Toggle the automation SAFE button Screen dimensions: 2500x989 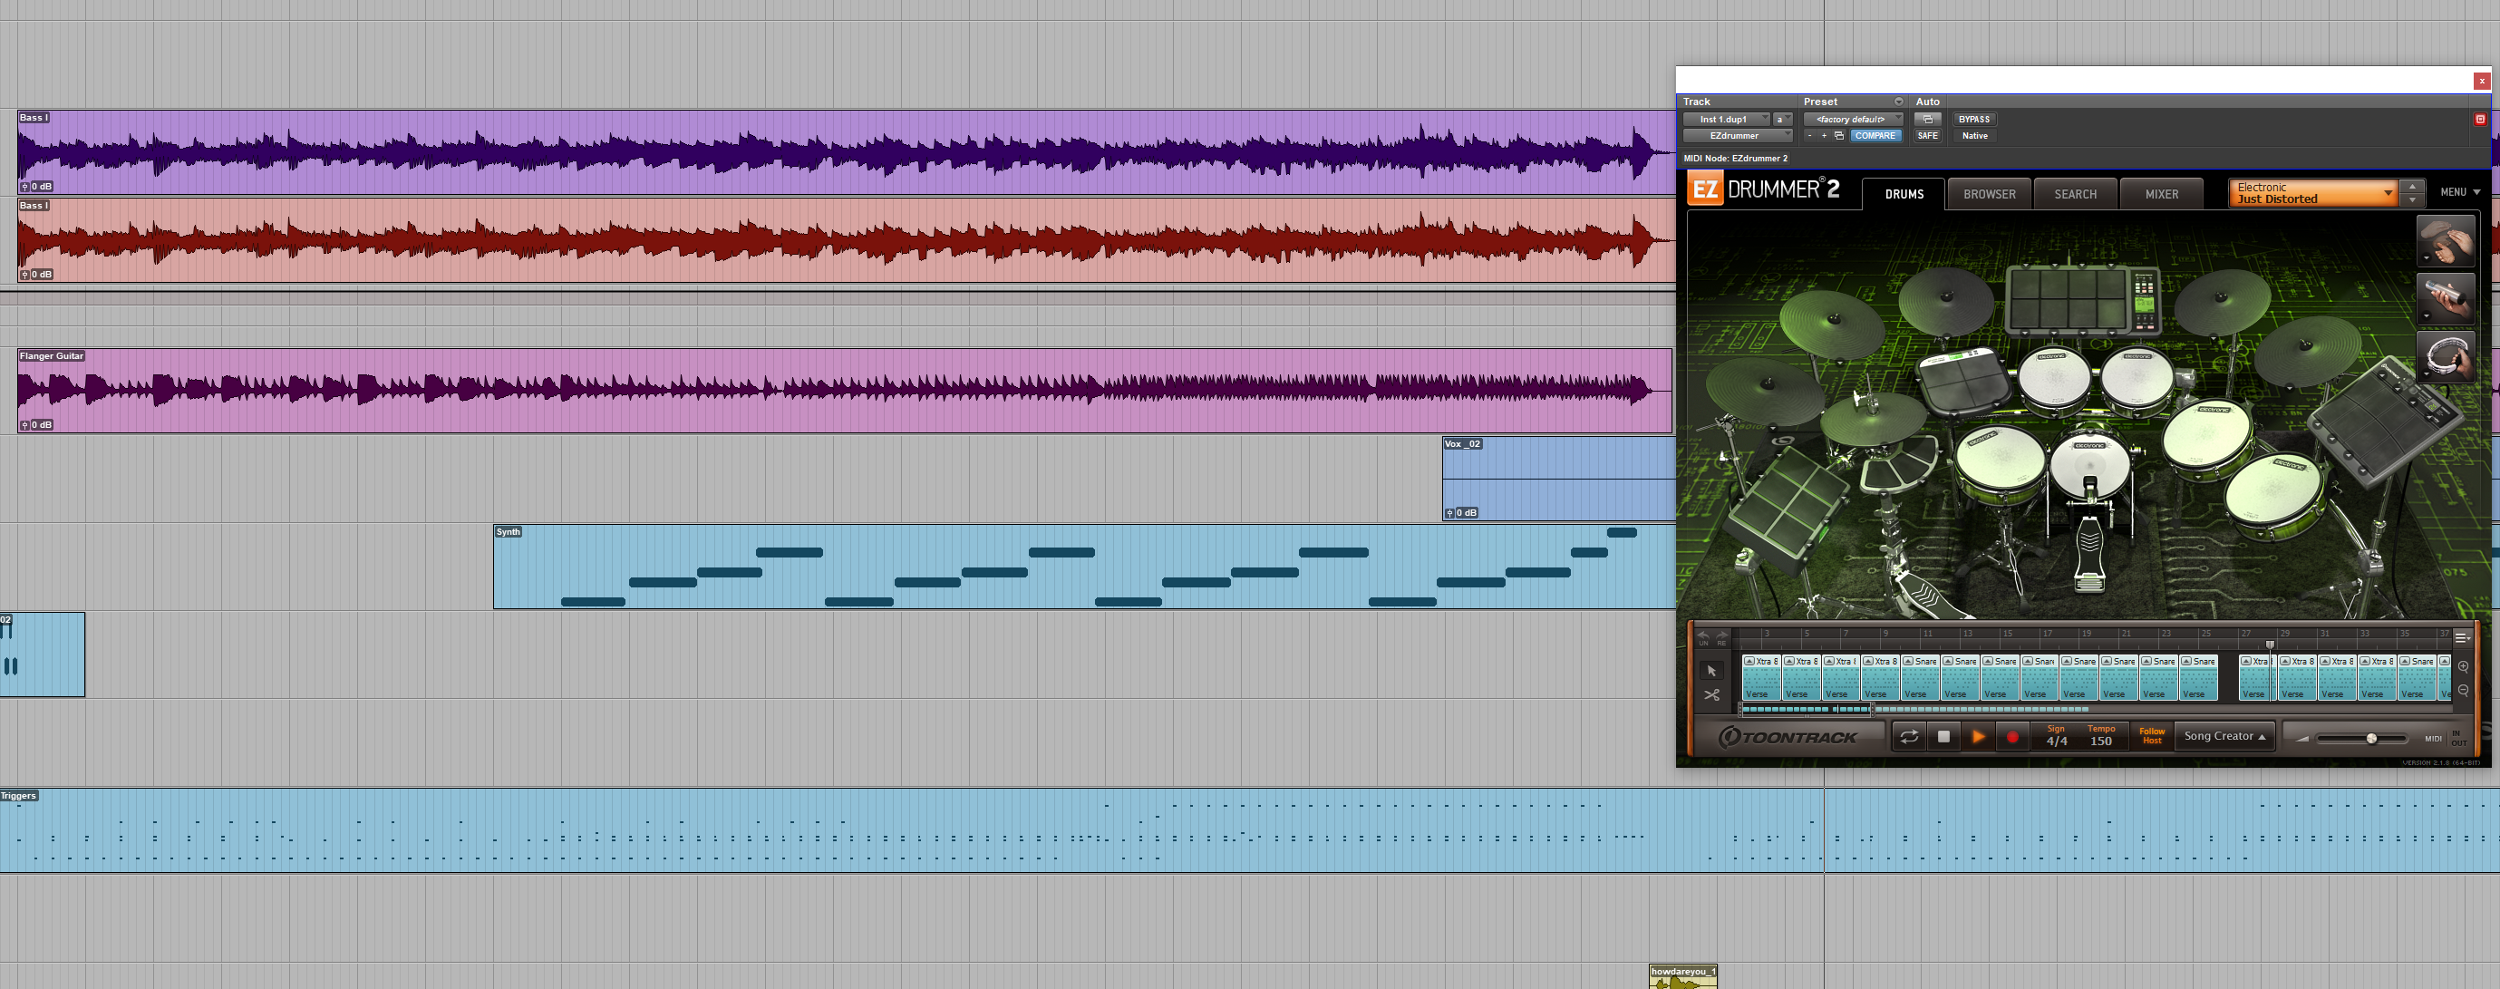[1926, 136]
